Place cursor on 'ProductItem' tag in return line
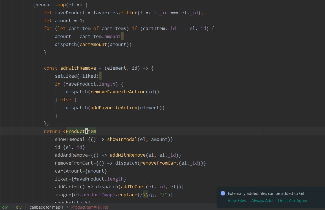This screenshot has width=325, height=210. [81, 131]
